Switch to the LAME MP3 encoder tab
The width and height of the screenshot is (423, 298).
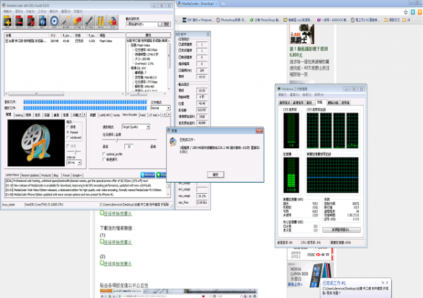105,115
